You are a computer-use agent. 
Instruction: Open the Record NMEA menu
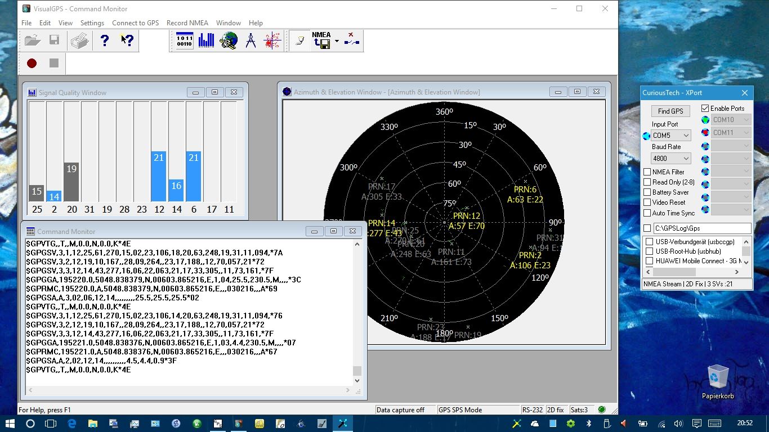[x=187, y=23]
